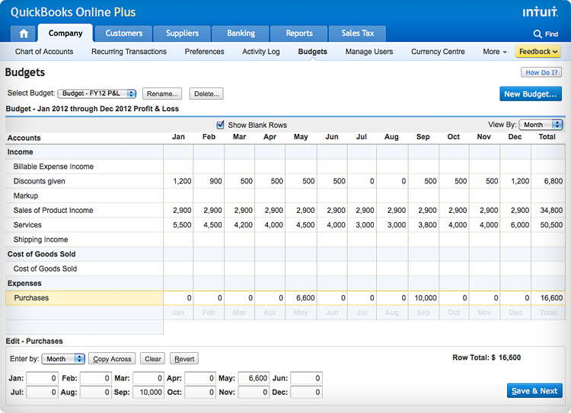
Task: Click the Purchases May cell 6,600
Action: click(x=301, y=298)
